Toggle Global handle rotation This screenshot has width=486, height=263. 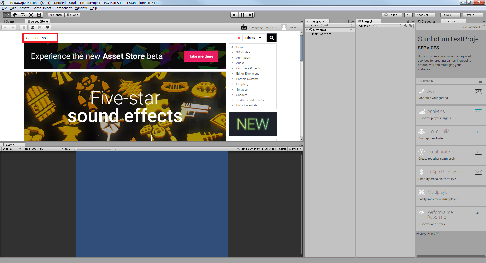pos(73,15)
